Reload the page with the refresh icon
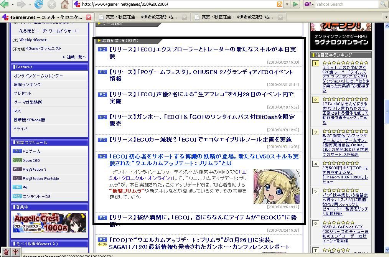Image resolution: width=389 pixels, height=257 pixels. click(x=38, y=4)
